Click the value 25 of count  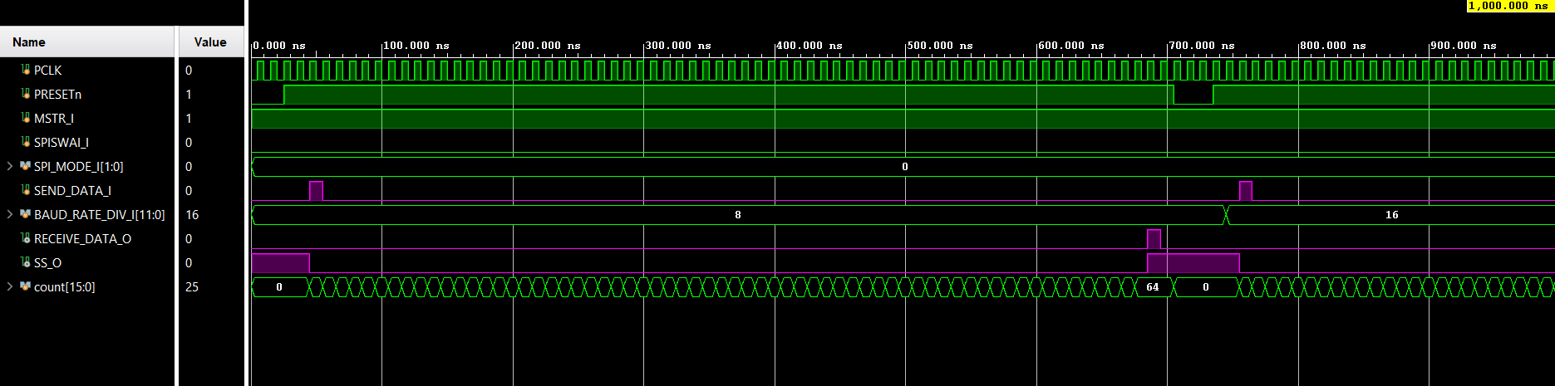(192, 287)
